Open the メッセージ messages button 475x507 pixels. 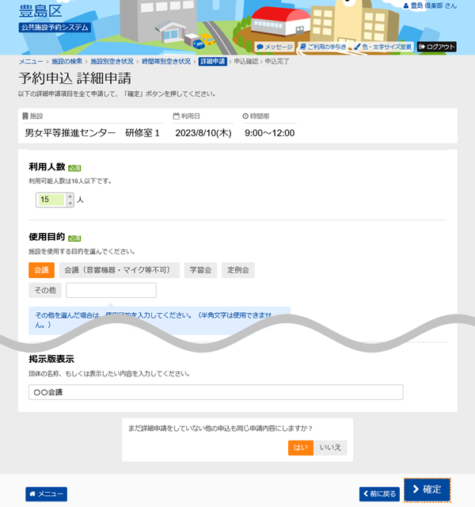pyautogui.click(x=275, y=47)
